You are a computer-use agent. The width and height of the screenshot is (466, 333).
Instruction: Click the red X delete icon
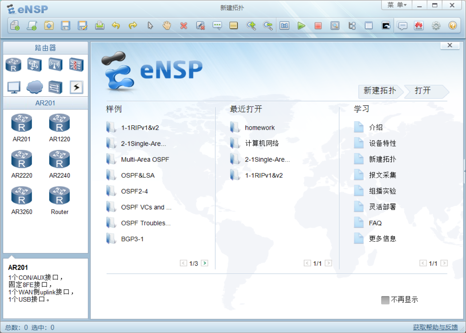184,25
